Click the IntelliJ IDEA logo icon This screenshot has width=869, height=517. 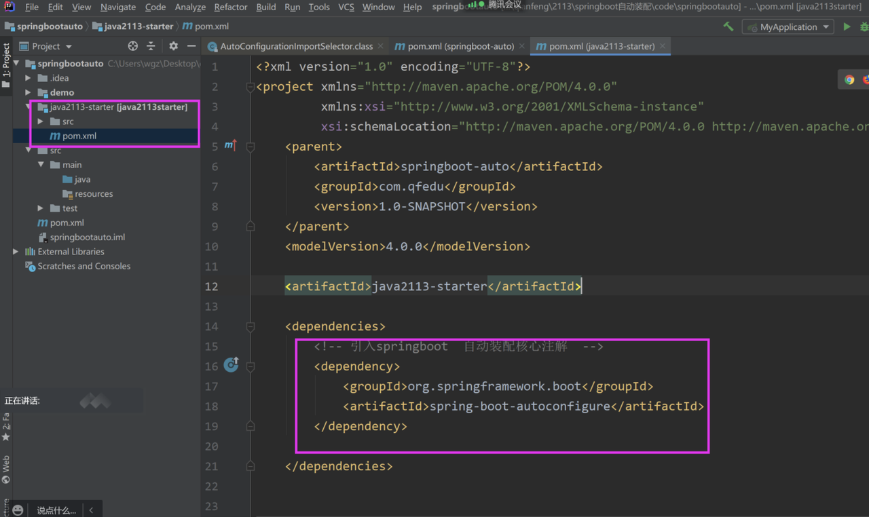[x=10, y=7]
